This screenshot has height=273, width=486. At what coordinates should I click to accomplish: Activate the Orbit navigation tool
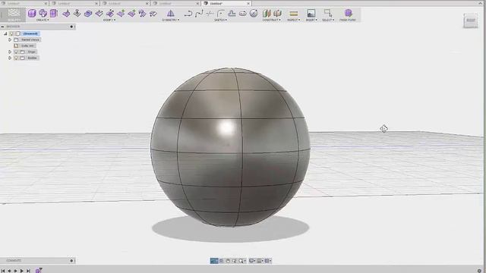214,261
